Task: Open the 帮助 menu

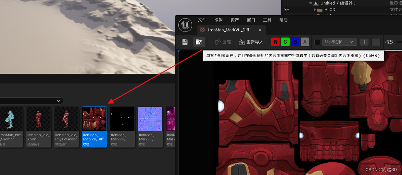Action: pyautogui.click(x=283, y=20)
